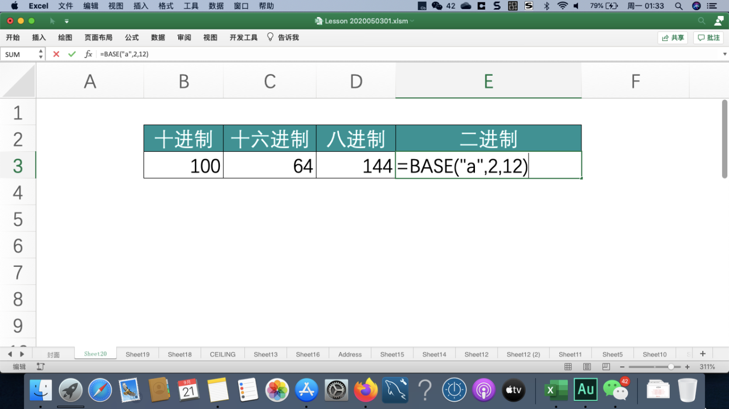Open the Excel icon in the Dock
This screenshot has width=729, height=409.
(555, 390)
